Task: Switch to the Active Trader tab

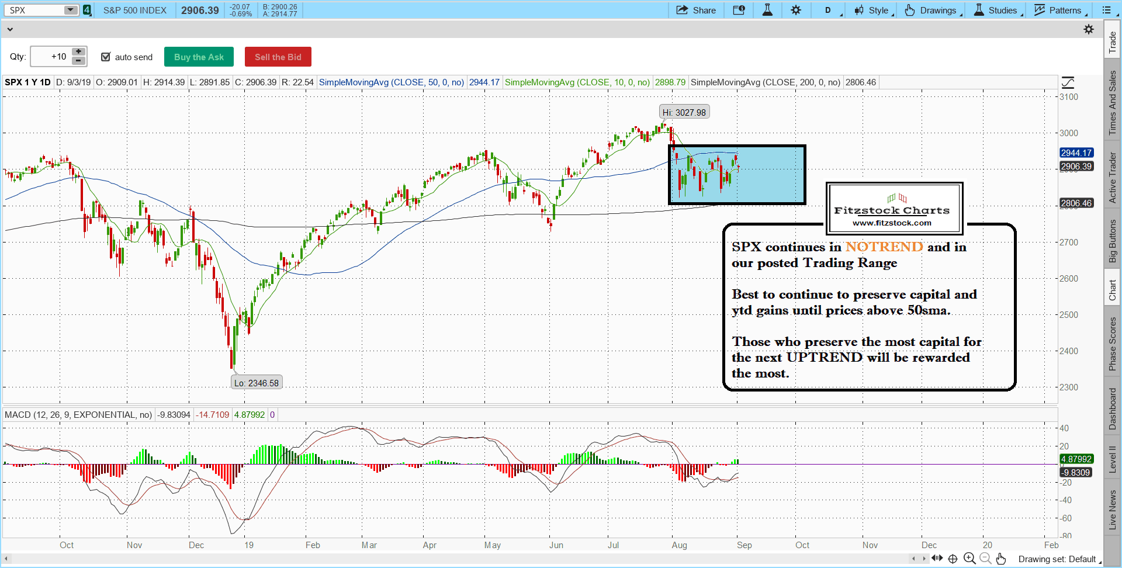Action: coord(1112,178)
